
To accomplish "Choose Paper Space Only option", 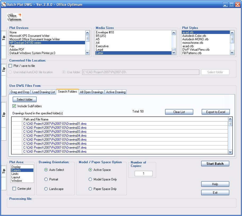I will click(90, 189).
